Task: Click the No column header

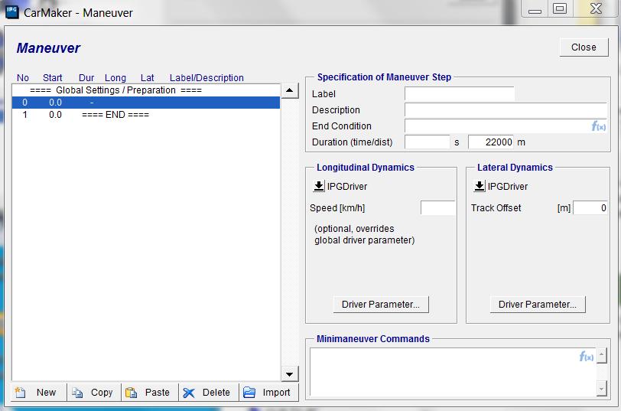Action: (23, 77)
